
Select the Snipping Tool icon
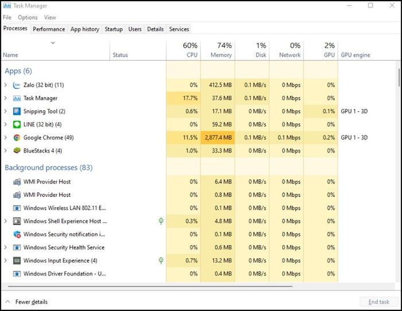(x=17, y=111)
